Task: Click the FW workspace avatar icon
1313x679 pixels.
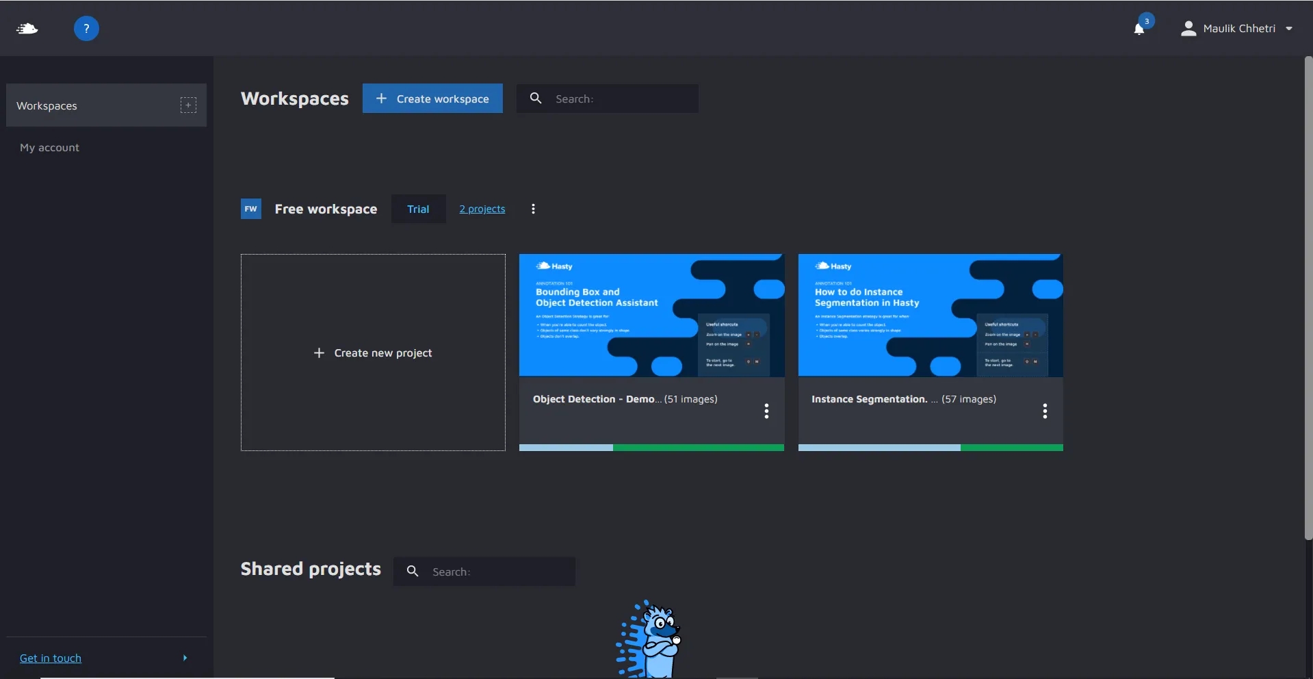Action: (251, 209)
